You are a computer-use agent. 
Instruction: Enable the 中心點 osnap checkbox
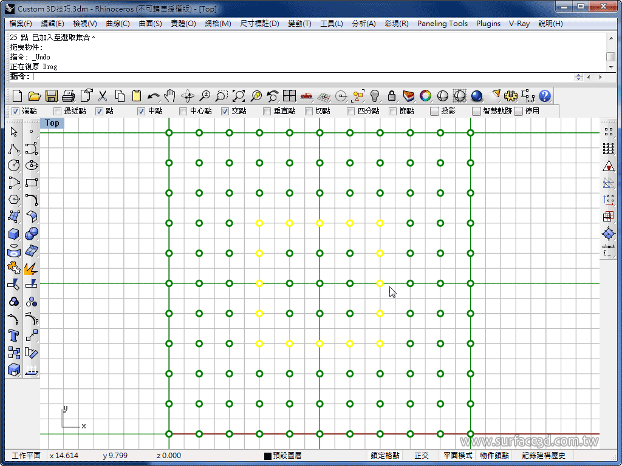(183, 112)
